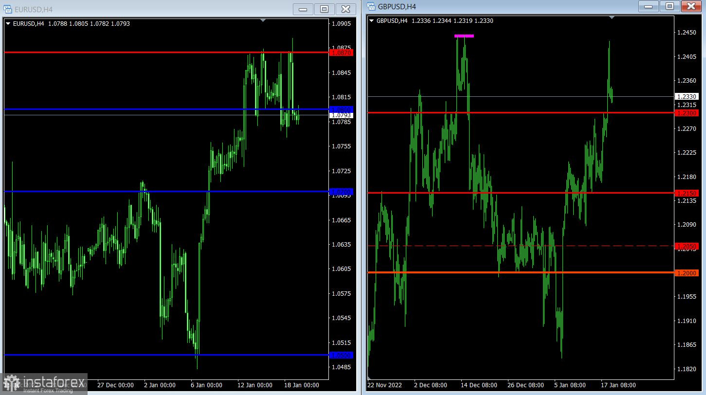Click the 26 Dec 08:00 date label
Image resolution: width=706 pixels, height=395 pixels.
click(x=526, y=385)
